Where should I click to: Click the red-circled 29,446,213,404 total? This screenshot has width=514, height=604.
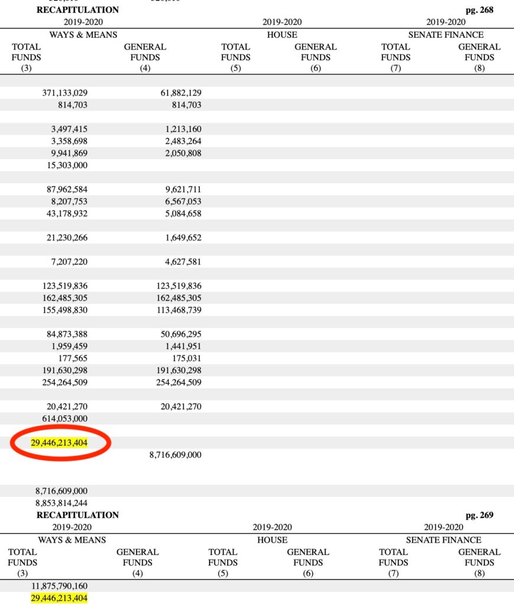coord(59,442)
